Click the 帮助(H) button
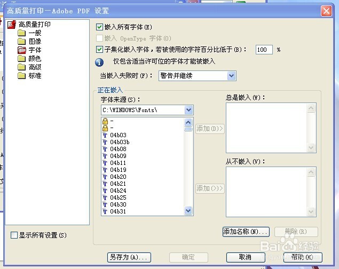Image resolution: width=339 pixels, height=269 pixels. tap(303, 257)
